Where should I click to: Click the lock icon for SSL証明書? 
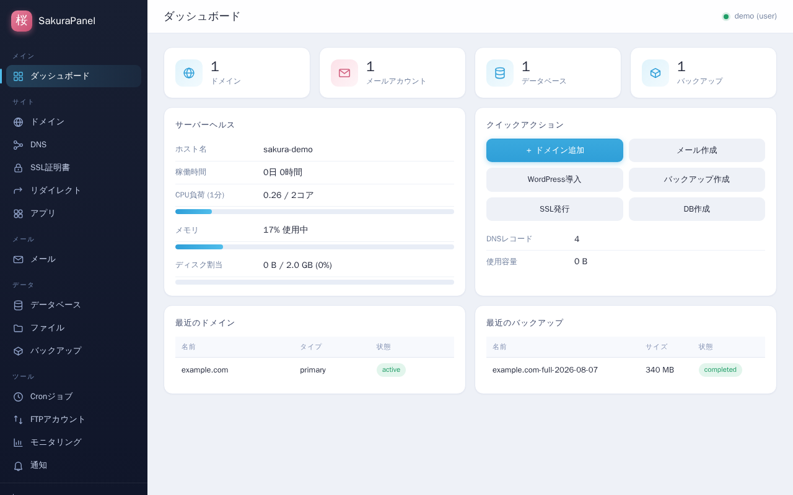click(18, 168)
